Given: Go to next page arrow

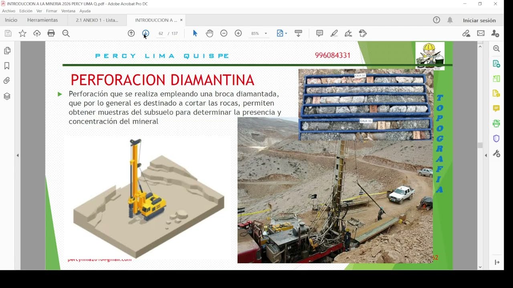Looking at the screenshot, I should point(145,34).
